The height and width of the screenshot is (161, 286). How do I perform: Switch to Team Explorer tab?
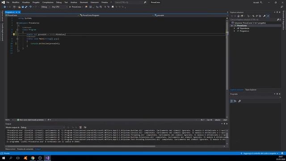[x=251, y=90]
